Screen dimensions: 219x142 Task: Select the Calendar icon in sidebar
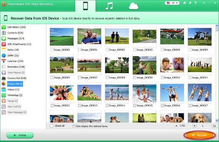pyautogui.click(x=4, y=61)
